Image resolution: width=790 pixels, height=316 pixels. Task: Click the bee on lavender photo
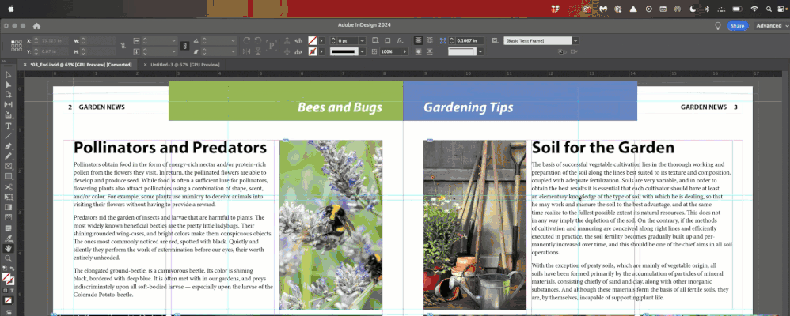pyautogui.click(x=331, y=225)
